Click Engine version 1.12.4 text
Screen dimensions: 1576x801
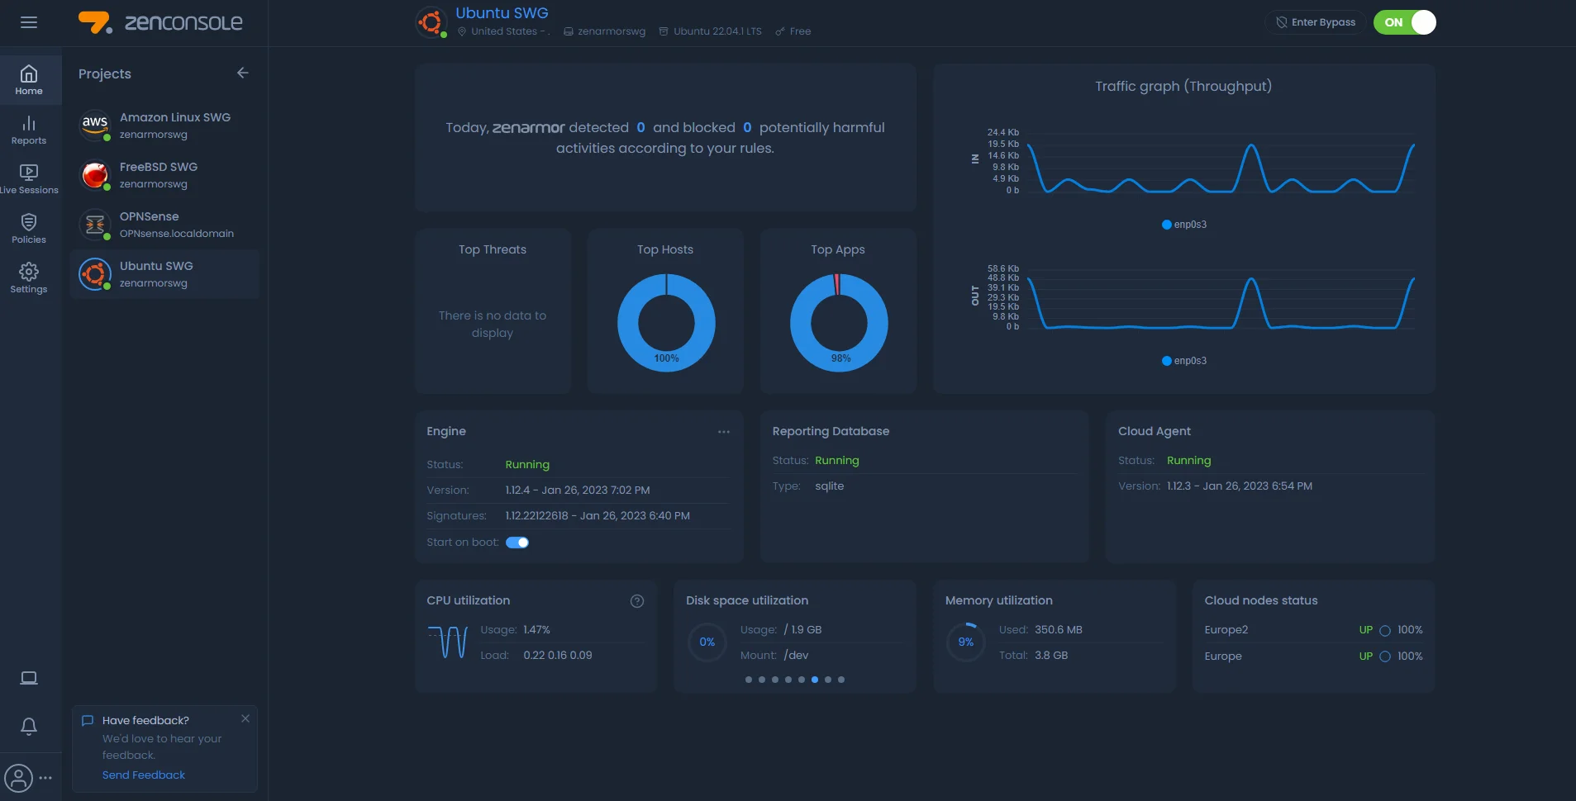point(578,491)
